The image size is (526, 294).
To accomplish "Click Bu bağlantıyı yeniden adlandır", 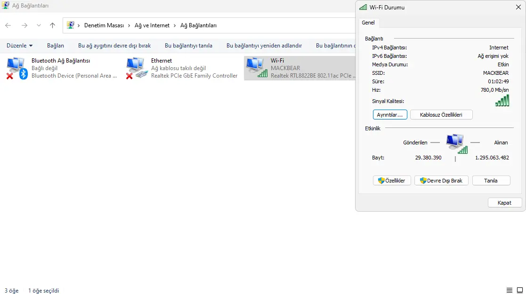I will [x=264, y=46].
